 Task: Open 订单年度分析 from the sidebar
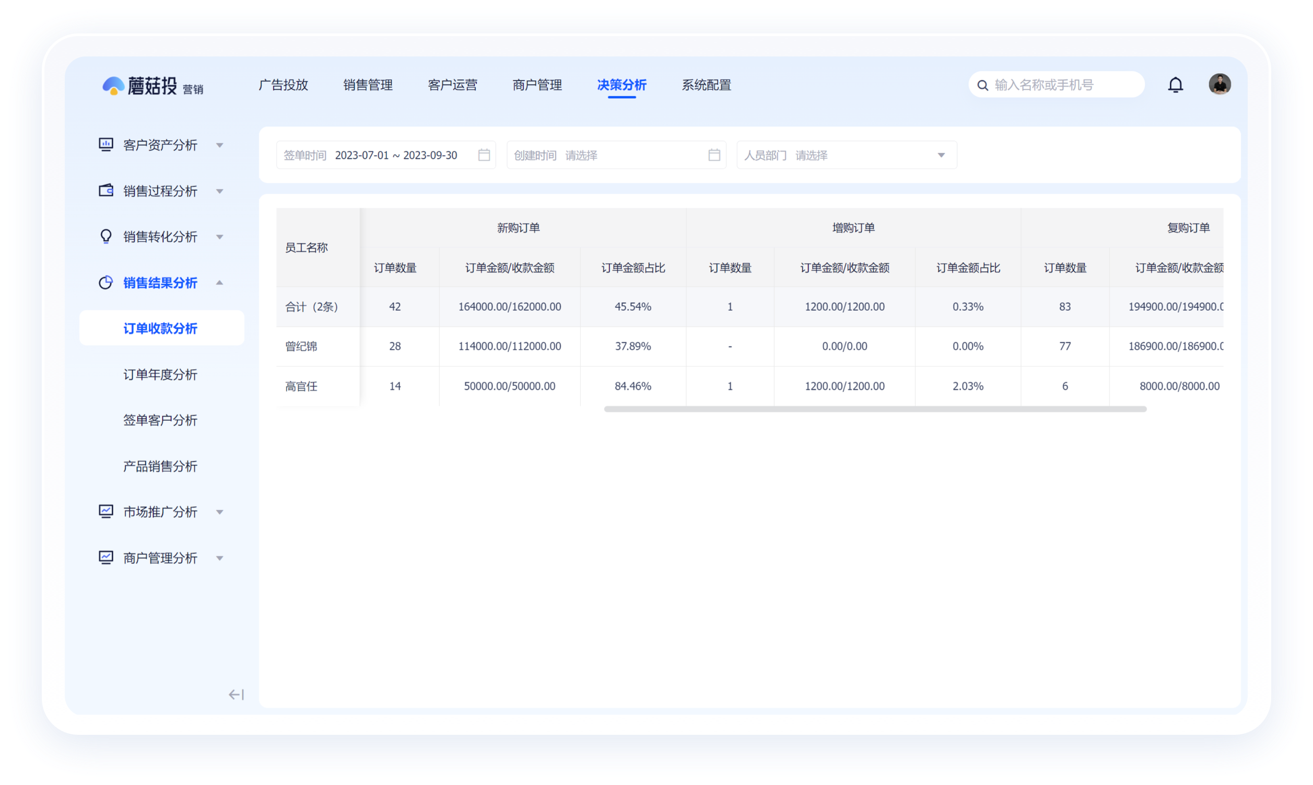160,374
